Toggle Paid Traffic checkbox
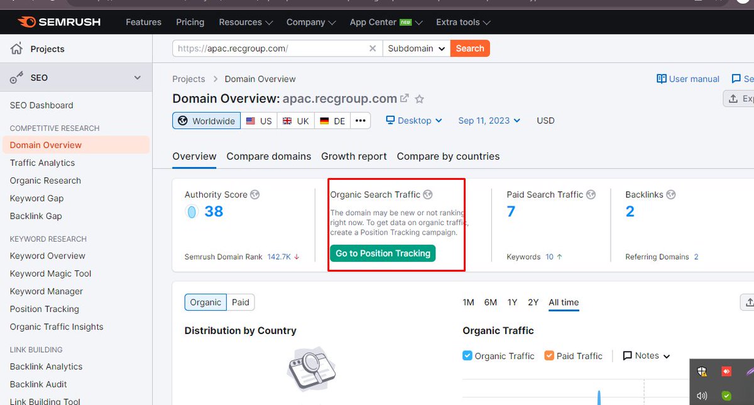Viewport: 754px width, 405px height. (549, 355)
